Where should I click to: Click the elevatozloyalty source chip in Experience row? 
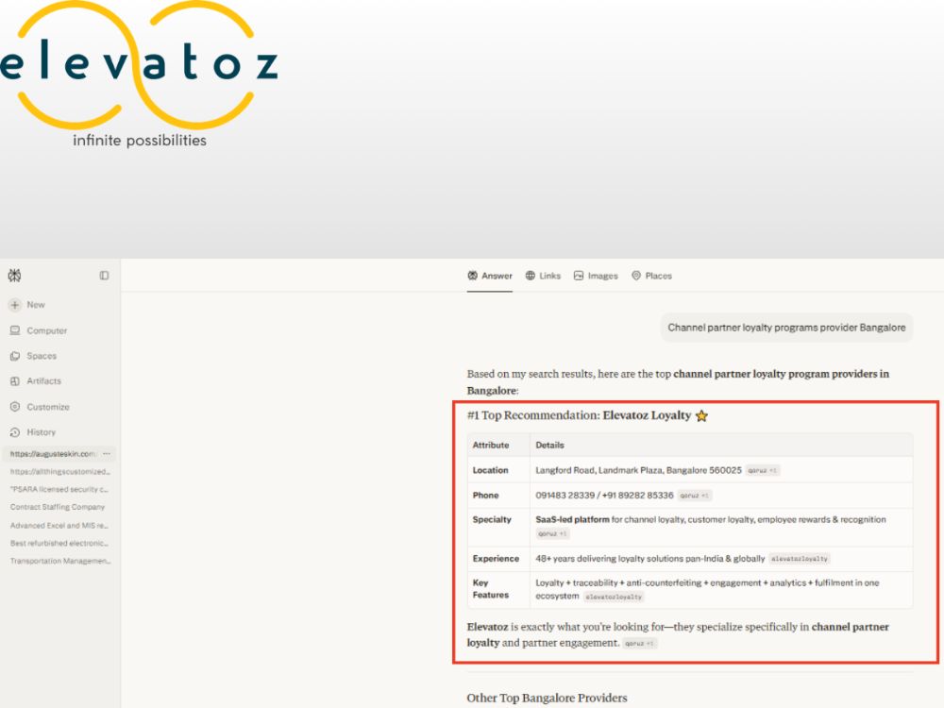tap(800, 559)
